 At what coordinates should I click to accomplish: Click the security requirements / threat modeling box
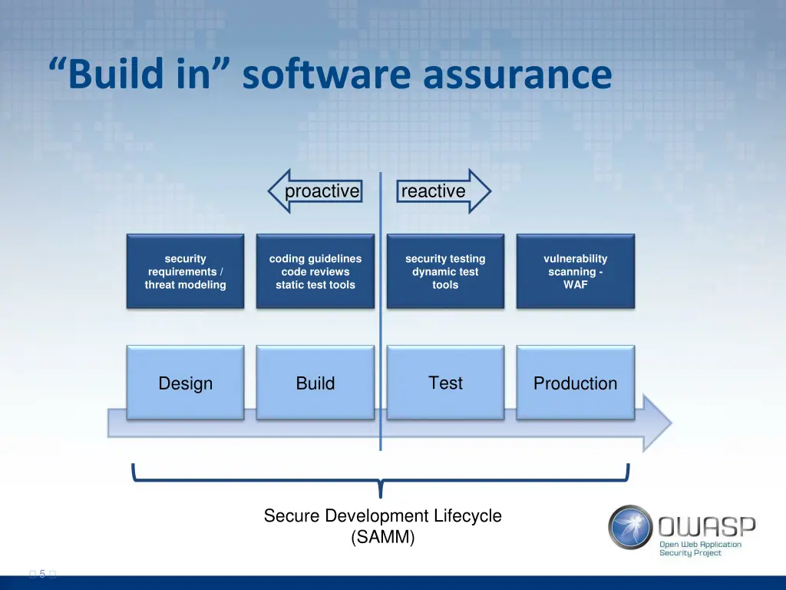pos(186,271)
